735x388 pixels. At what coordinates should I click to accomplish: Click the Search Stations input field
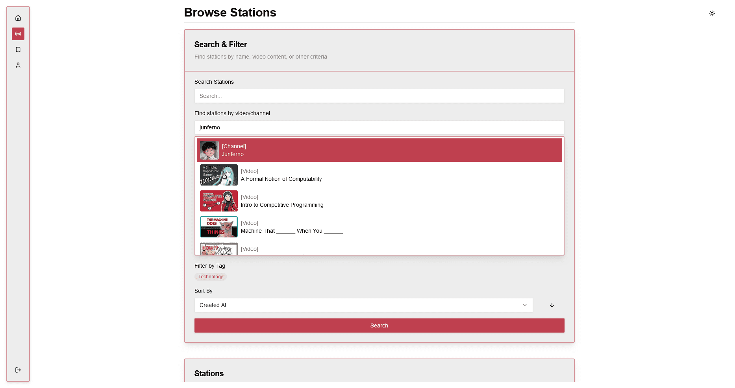click(x=379, y=96)
